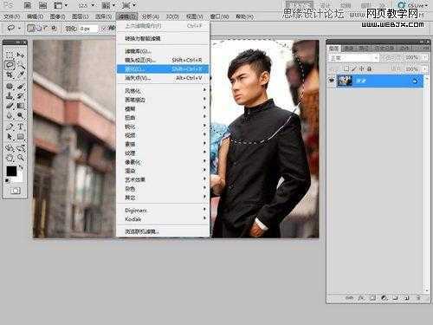Open the blend mode 正常 dropdown
433x325 pixels.
pyautogui.click(x=353, y=58)
